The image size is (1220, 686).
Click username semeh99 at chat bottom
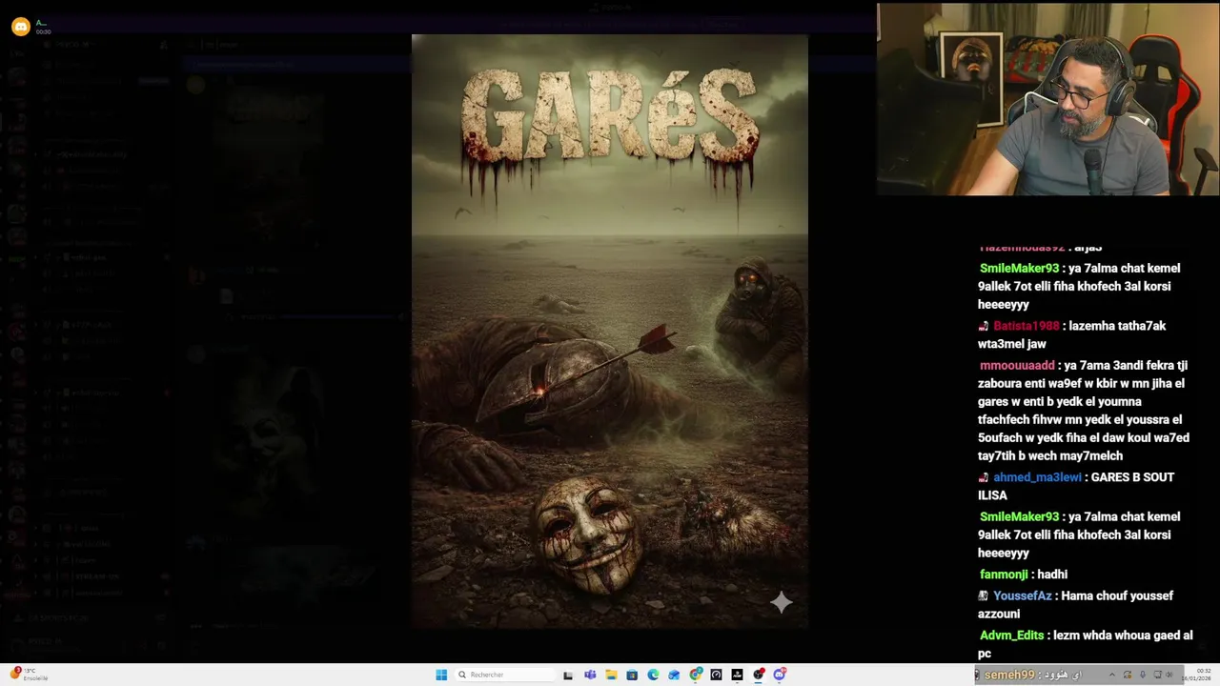point(1009,675)
